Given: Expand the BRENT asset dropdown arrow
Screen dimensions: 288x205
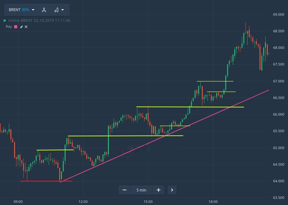Looking at the screenshot, I should click(x=33, y=10).
